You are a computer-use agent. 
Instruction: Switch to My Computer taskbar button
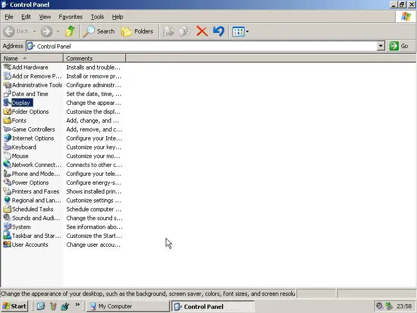point(128,306)
